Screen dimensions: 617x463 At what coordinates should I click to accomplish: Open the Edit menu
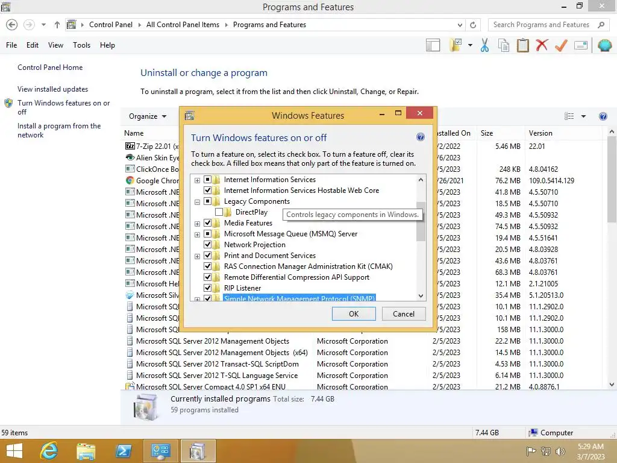click(x=33, y=45)
